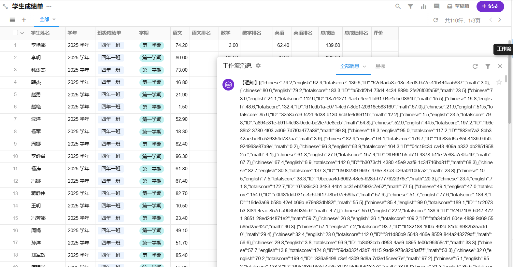Open workflow message settings gear
The width and height of the screenshot is (513, 267).
pyautogui.click(x=258, y=66)
